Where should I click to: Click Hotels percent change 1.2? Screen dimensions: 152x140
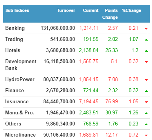pyautogui.click(x=135, y=50)
